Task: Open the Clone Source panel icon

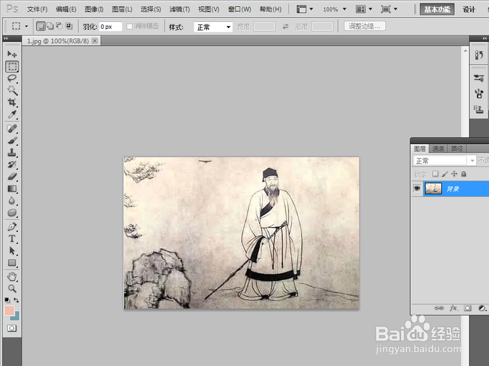Action: [479, 109]
